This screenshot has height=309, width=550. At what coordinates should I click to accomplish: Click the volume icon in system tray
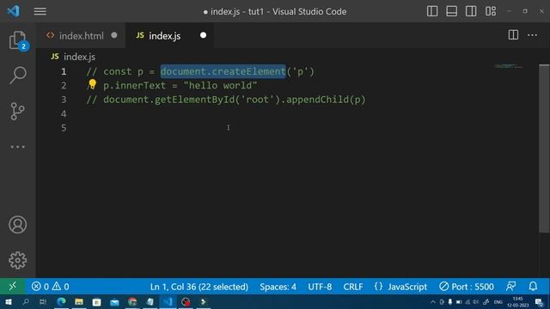pos(475,302)
